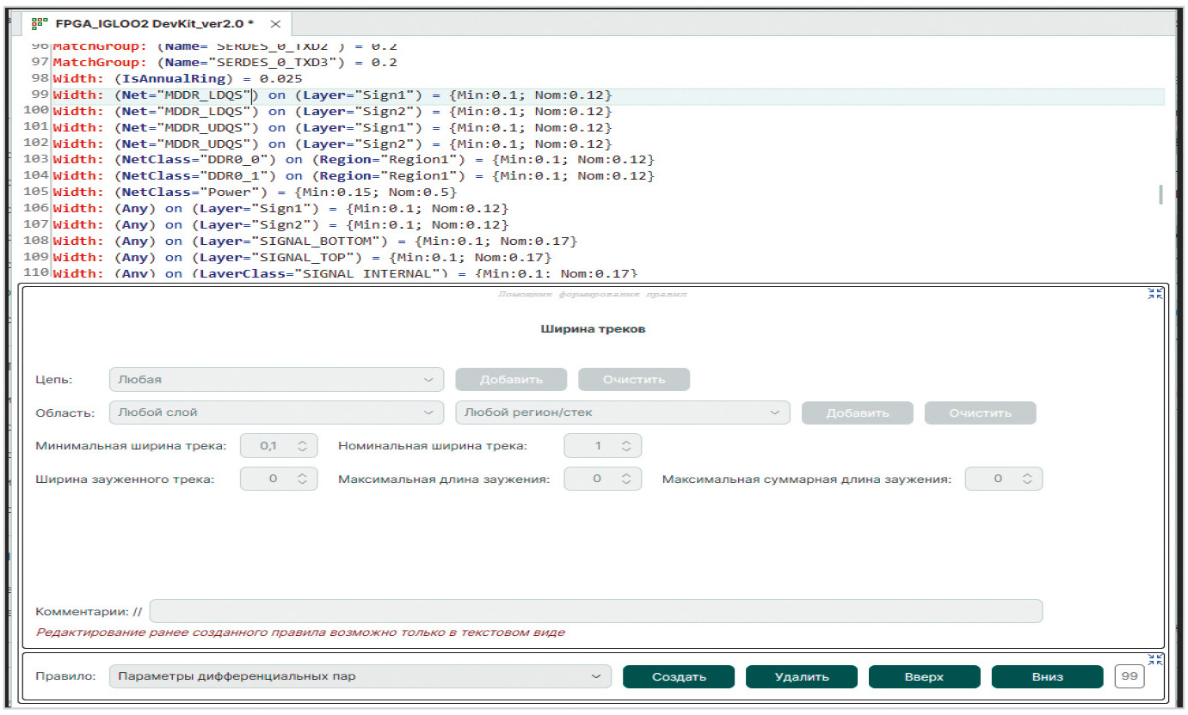Viewport: 1188px width, 715px height.
Task: Click line 104 NetClass DDR0_1 rule
Action: point(354,175)
